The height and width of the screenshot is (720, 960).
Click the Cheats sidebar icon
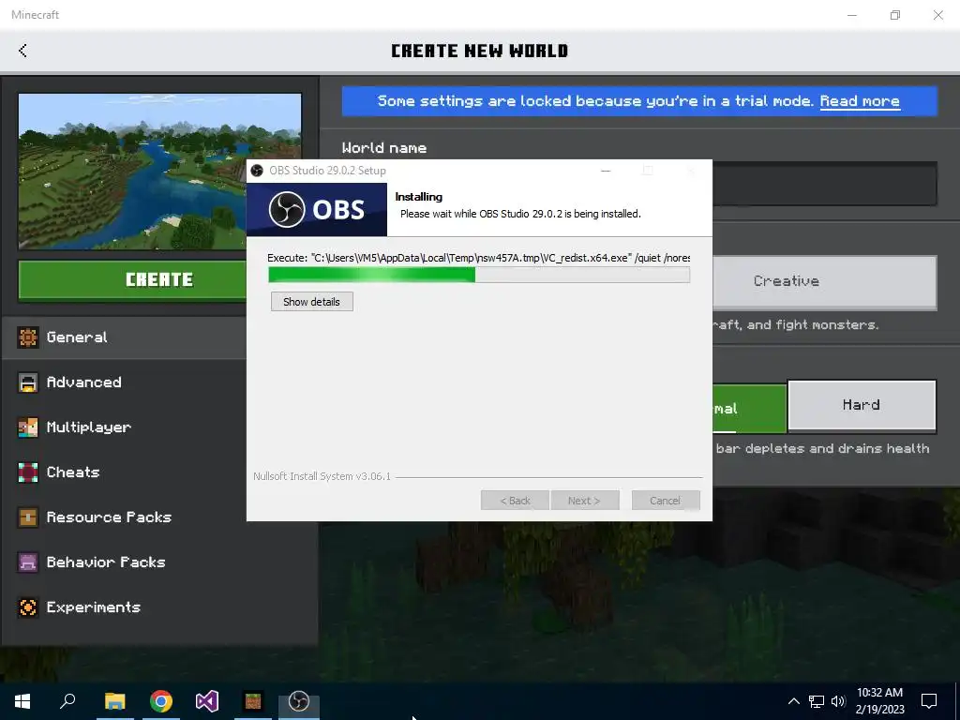[x=27, y=472]
